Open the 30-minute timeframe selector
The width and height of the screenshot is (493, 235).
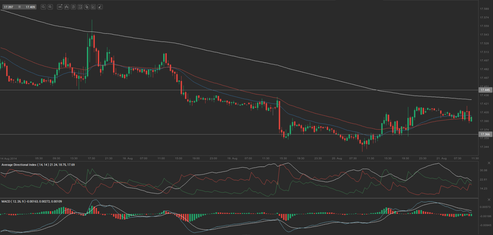pyautogui.click(x=60, y=7)
